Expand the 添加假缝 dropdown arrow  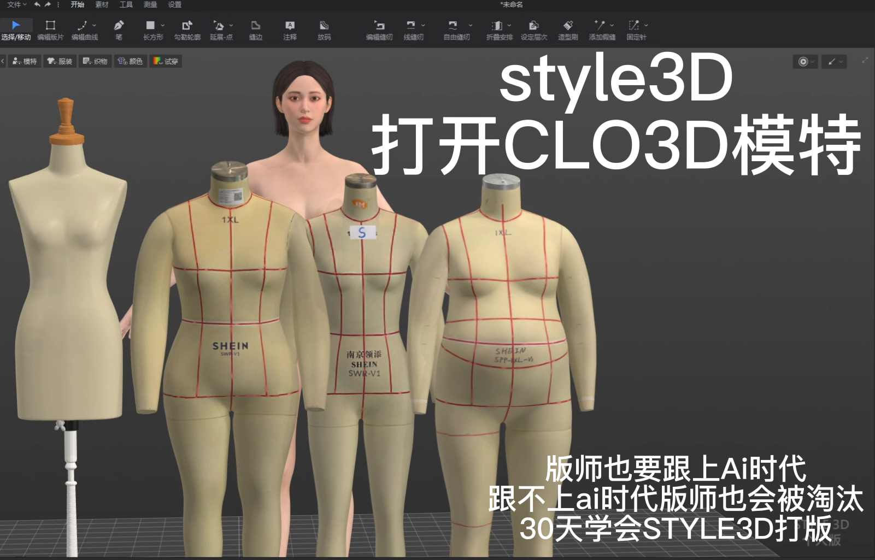612,25
